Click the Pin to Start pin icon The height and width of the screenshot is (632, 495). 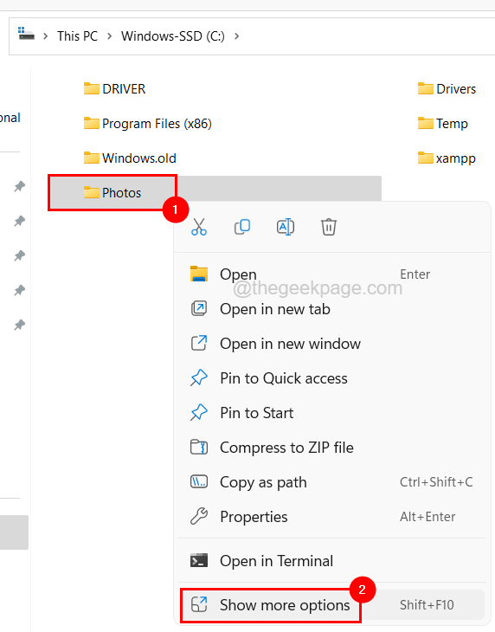199,413
